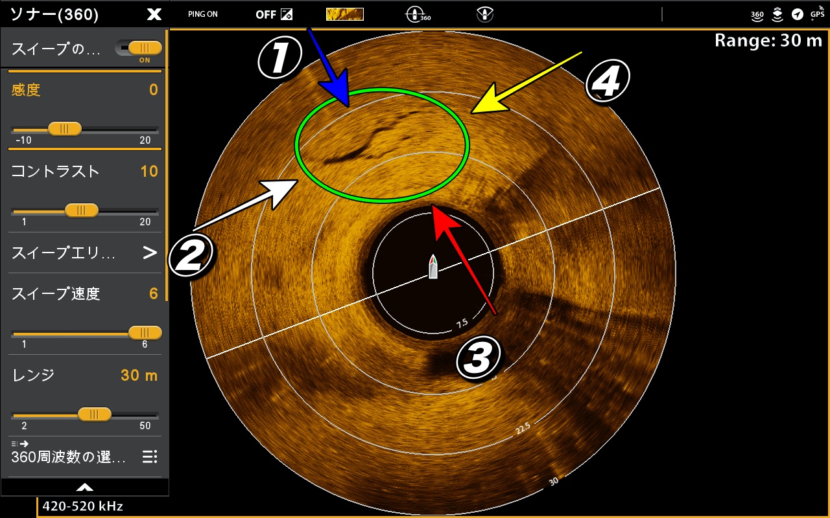Viewport: 830px width, 518px height.
Task: Select the レンジ setting label
Action: (x=32, y=376)
